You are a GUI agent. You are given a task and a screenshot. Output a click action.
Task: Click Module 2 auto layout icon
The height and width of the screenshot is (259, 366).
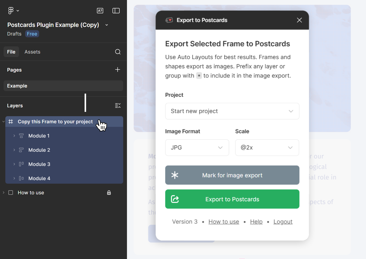point(21,150)
